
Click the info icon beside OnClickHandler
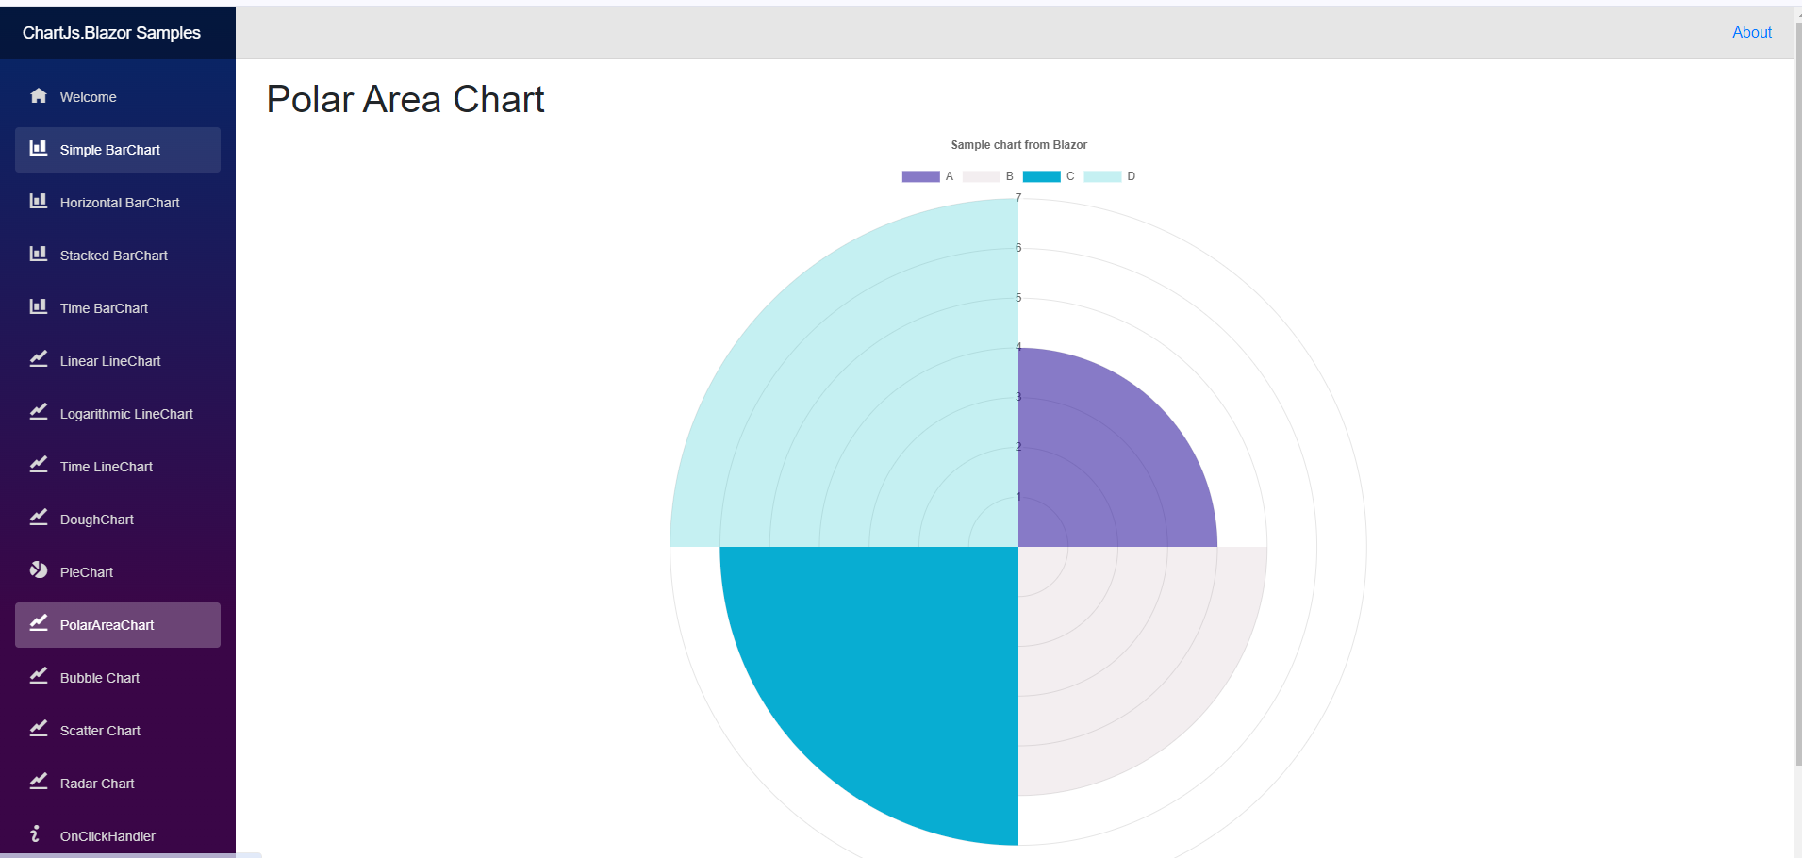36,834
